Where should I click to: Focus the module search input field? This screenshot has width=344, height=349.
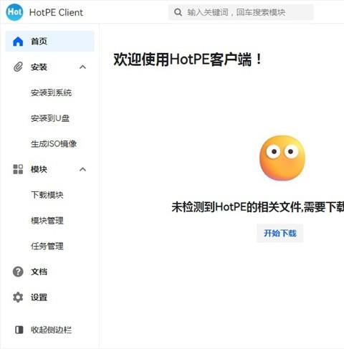[241, 12]
